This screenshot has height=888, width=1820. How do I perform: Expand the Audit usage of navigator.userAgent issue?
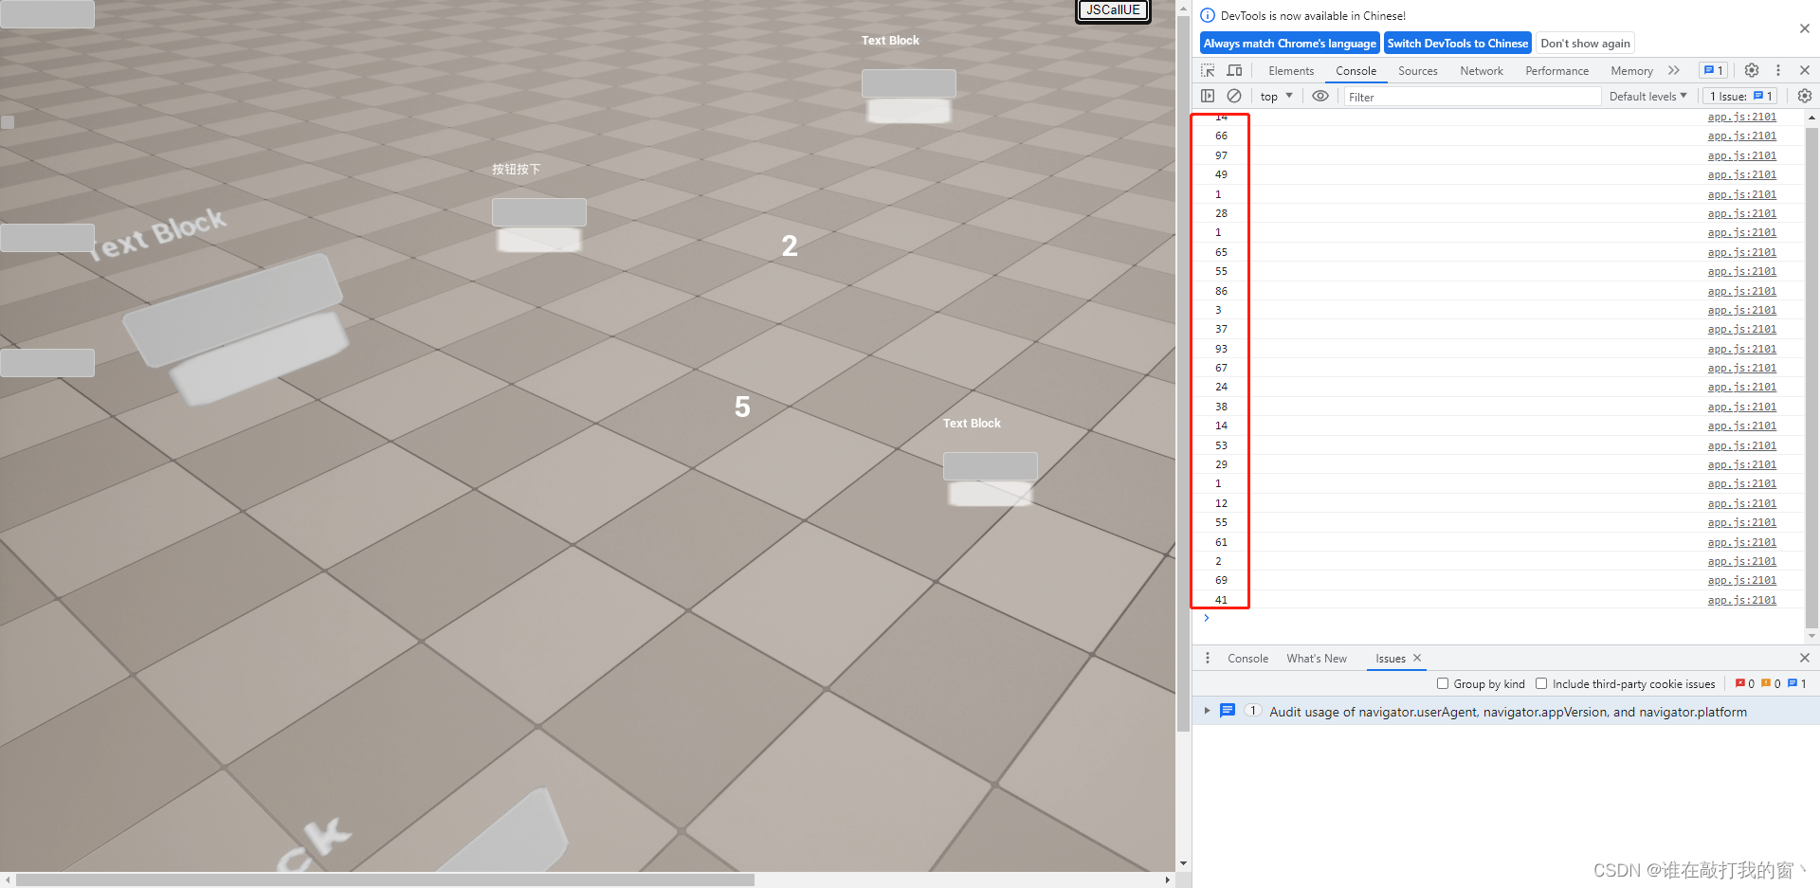1207,711
